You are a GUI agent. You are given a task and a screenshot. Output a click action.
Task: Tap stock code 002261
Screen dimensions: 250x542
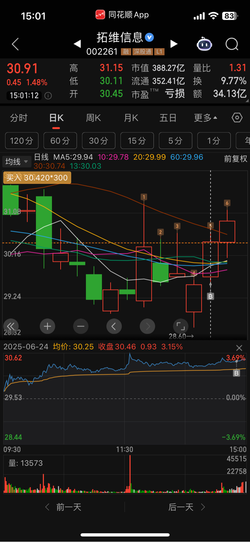tap(102, 52)
